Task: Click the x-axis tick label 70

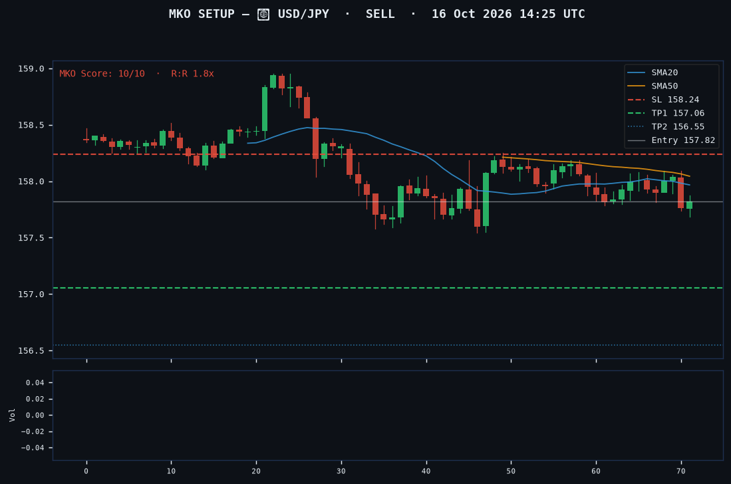Action: coord(680,471)
